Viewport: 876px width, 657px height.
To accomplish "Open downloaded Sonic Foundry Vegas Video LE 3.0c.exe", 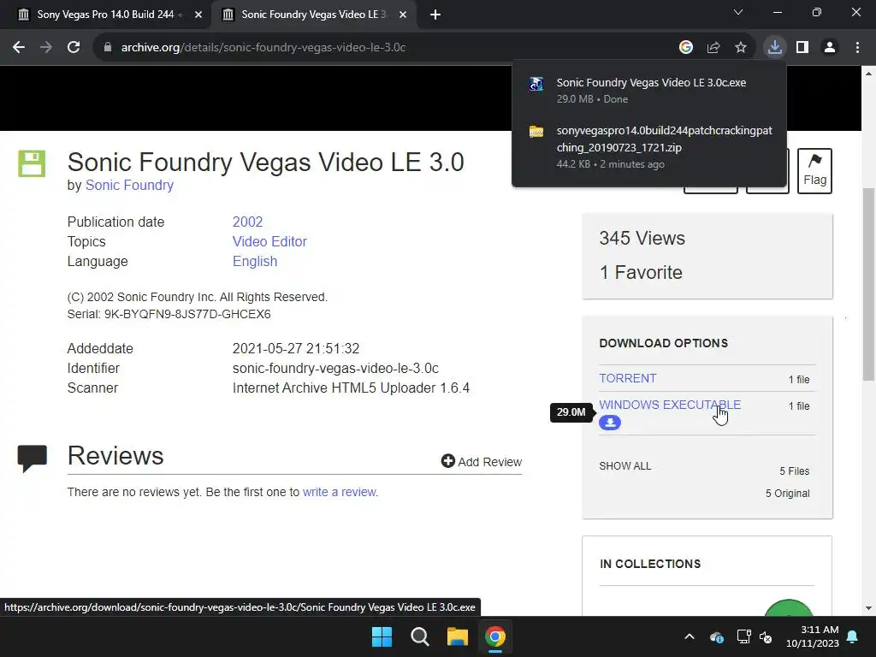I will click(651, 83).
